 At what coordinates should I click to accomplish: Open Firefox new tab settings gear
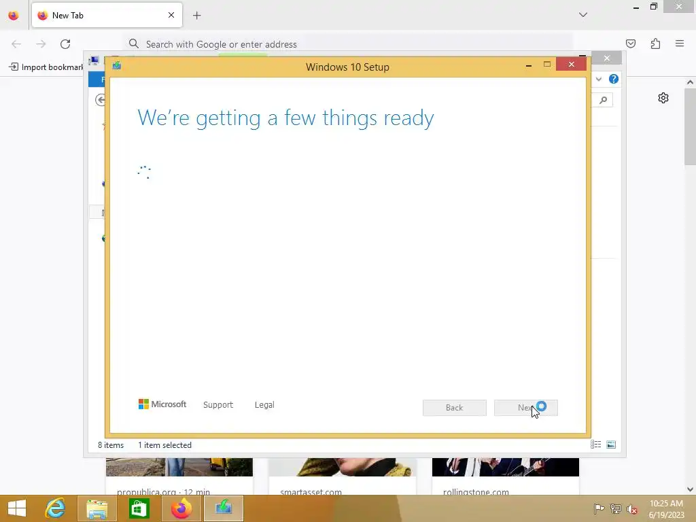click(x=663, y=98)
